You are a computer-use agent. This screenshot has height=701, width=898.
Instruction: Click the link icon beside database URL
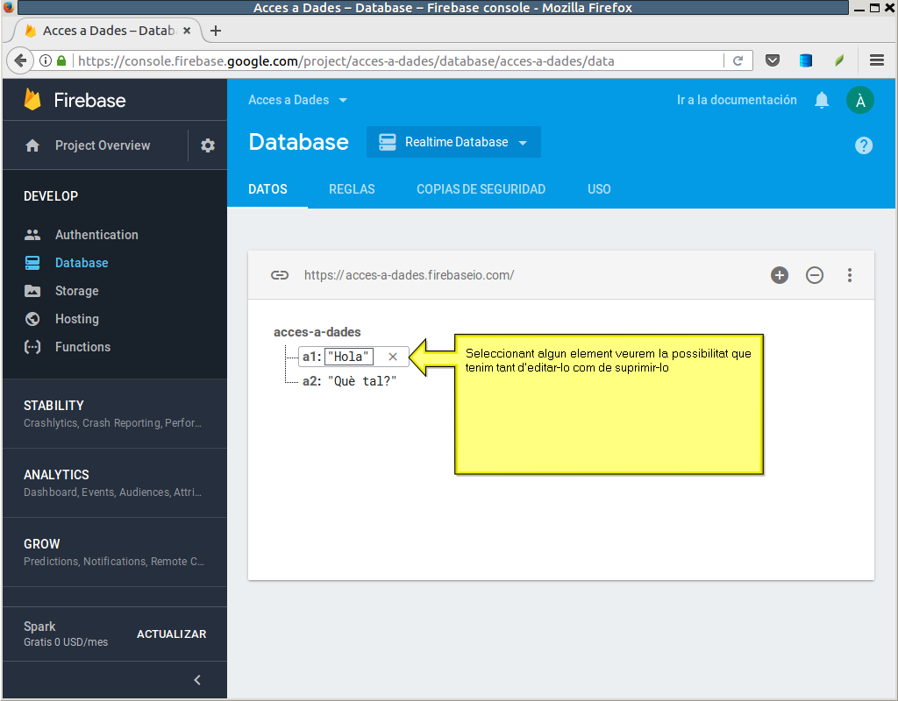(x=280, y=275)
